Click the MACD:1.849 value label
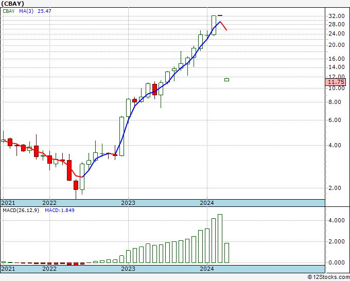 60,210
